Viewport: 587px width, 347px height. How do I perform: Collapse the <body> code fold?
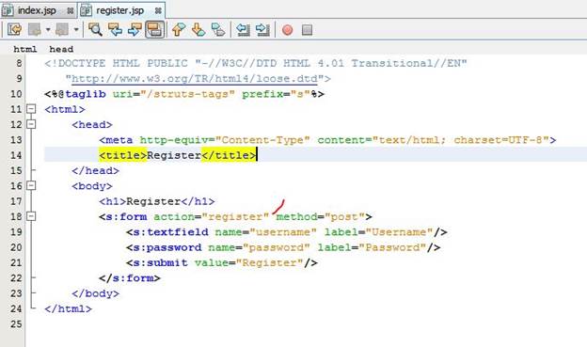coord(31,185)
